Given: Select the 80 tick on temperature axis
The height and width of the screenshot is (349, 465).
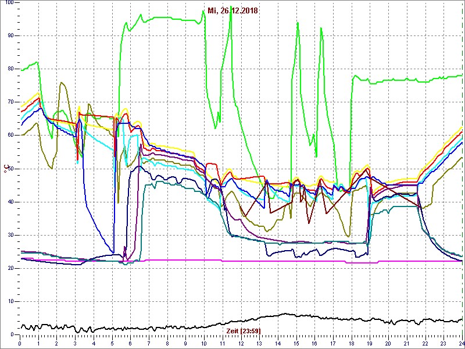Looking at the screenshot, I should point(11,69).
